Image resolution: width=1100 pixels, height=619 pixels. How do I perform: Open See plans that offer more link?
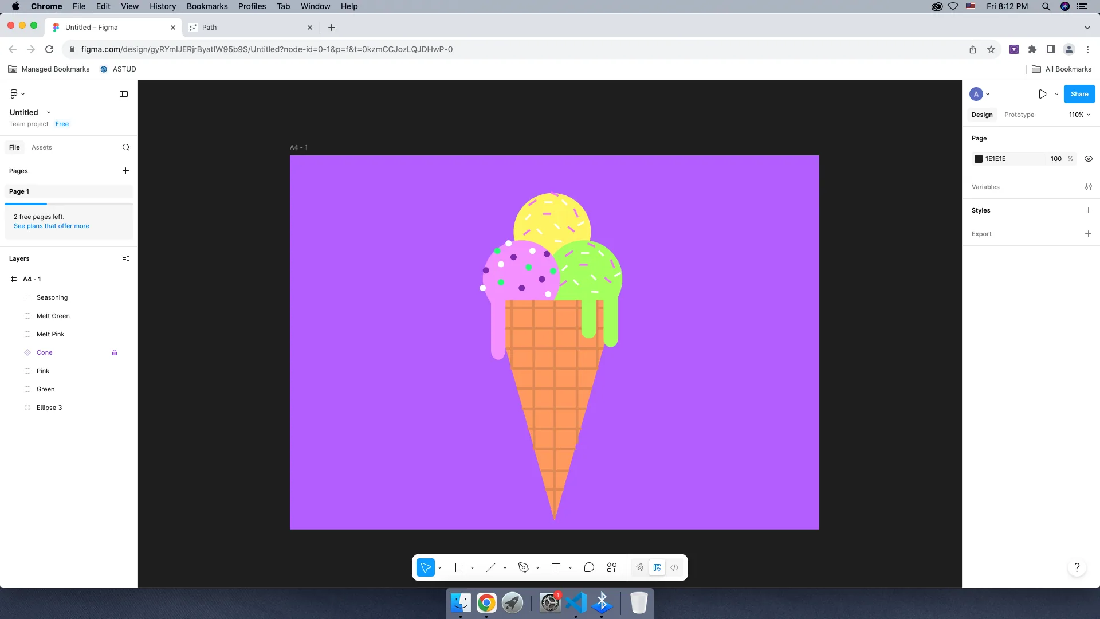[x=52, y=226]
